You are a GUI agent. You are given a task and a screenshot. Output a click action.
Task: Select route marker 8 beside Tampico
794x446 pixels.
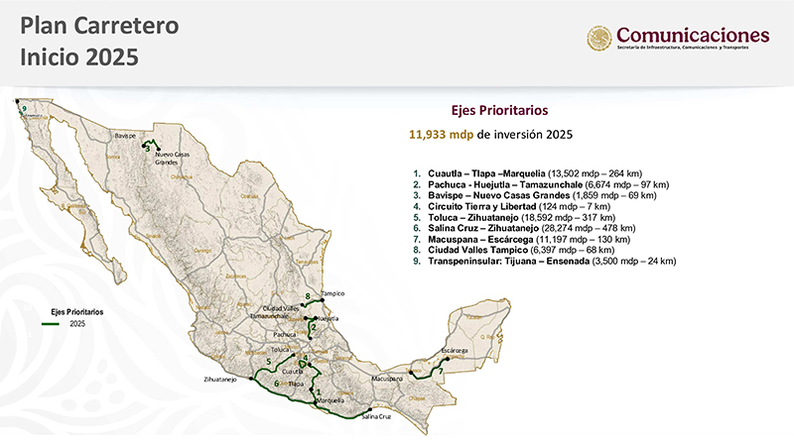309,296
